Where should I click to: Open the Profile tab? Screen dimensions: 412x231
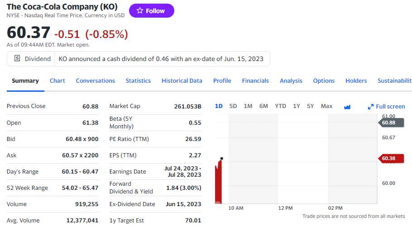(222, 81)
